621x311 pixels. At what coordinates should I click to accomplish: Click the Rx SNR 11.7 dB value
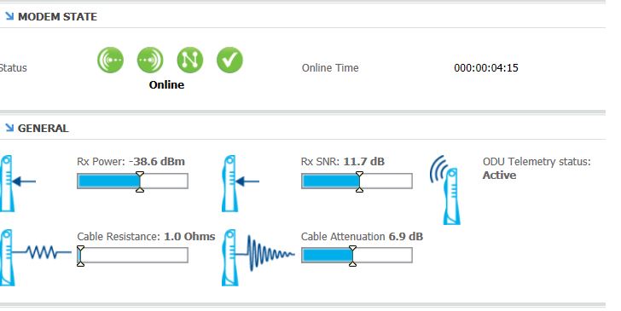pyautogui.click(x=363, y=161)
